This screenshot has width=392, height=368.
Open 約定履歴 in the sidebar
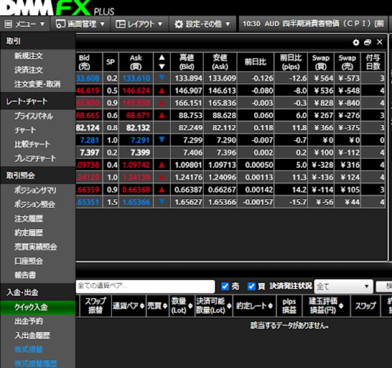[x=29, y=233]
